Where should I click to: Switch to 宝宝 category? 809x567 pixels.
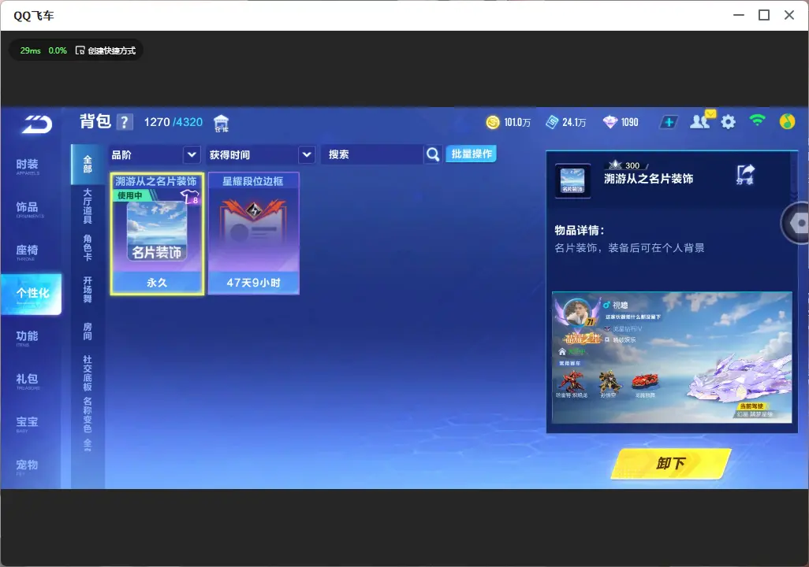pos(28,423)
